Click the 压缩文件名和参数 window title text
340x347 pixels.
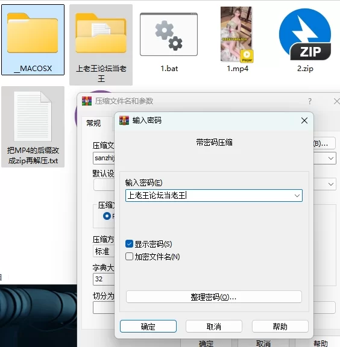pos(124,101)
